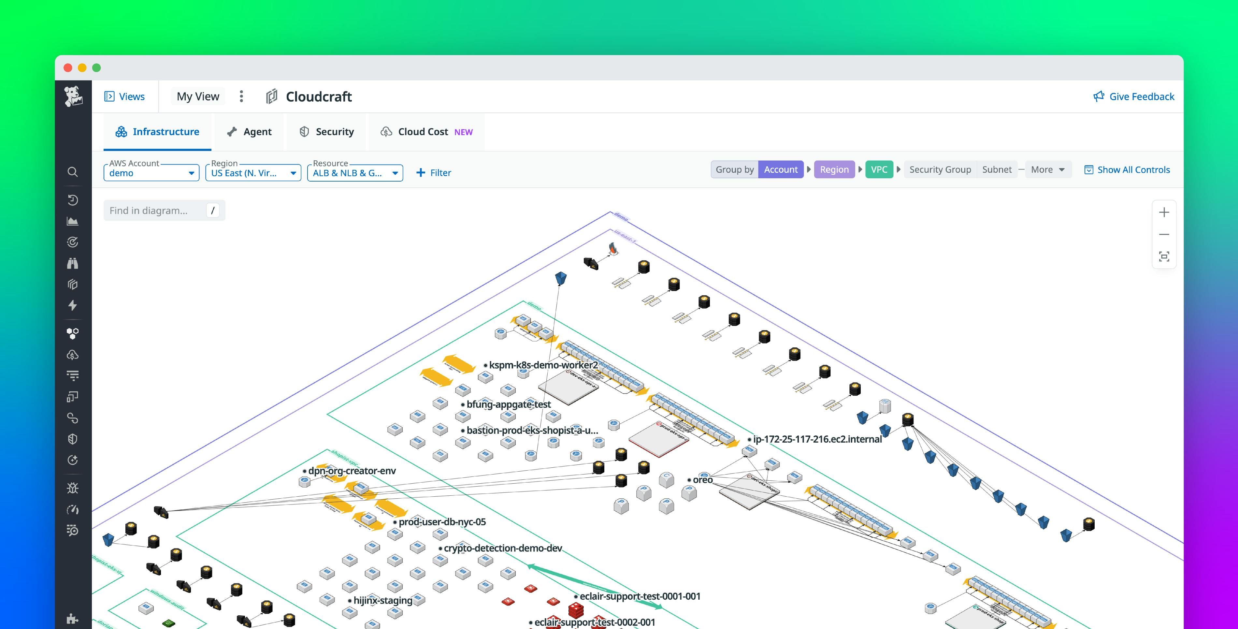Image resolution: width=1238 pixels, height=629 pixels.
Task: Expand the More grouping options dropdown
Action: [x=1048, y=169]
